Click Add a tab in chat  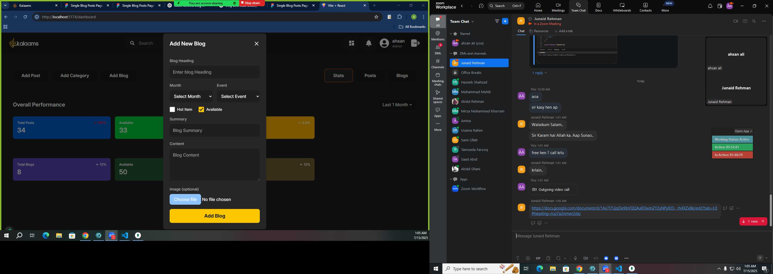click(564, 31)
